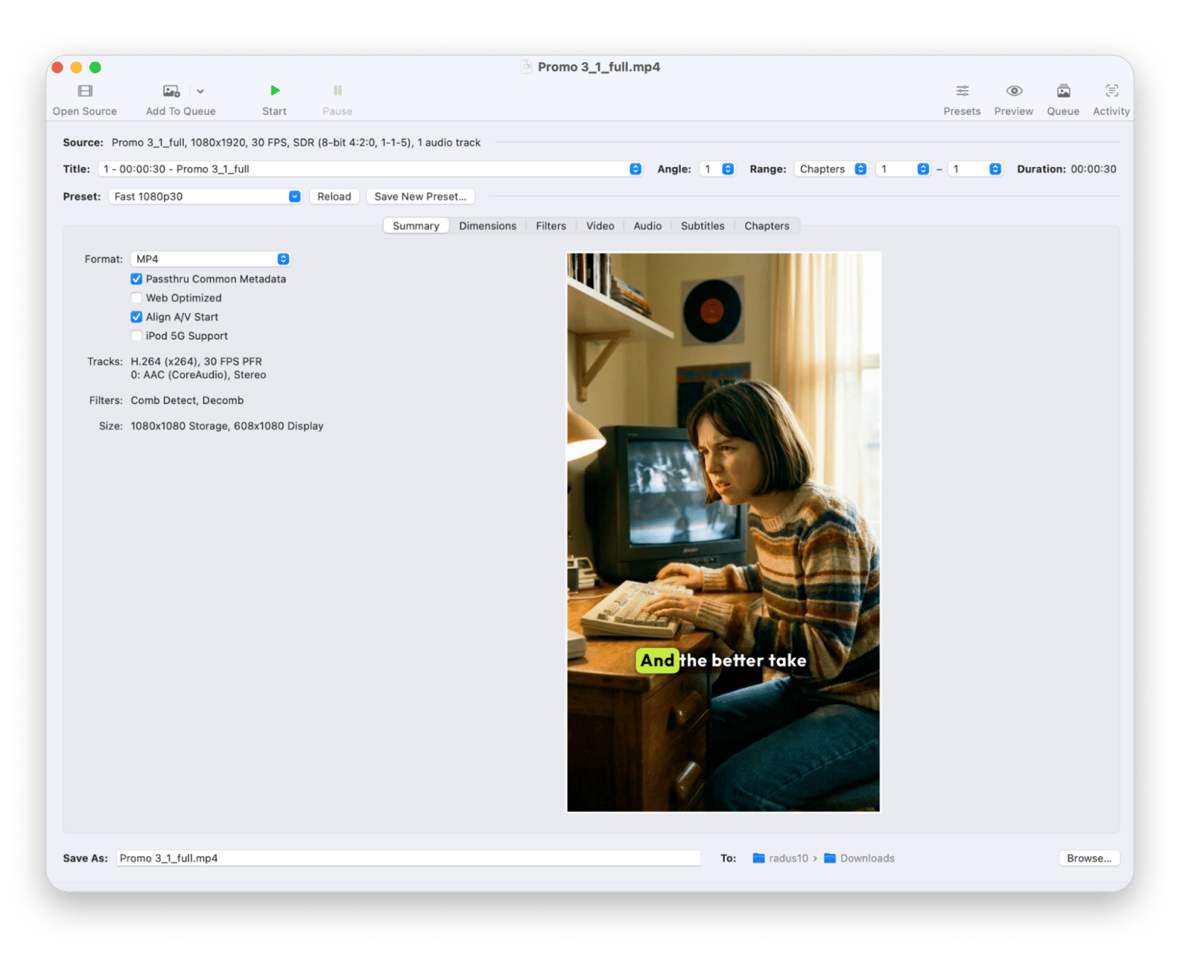Click the video preview thumbnail
This screenshot has width=1180, height=953.
724,532
